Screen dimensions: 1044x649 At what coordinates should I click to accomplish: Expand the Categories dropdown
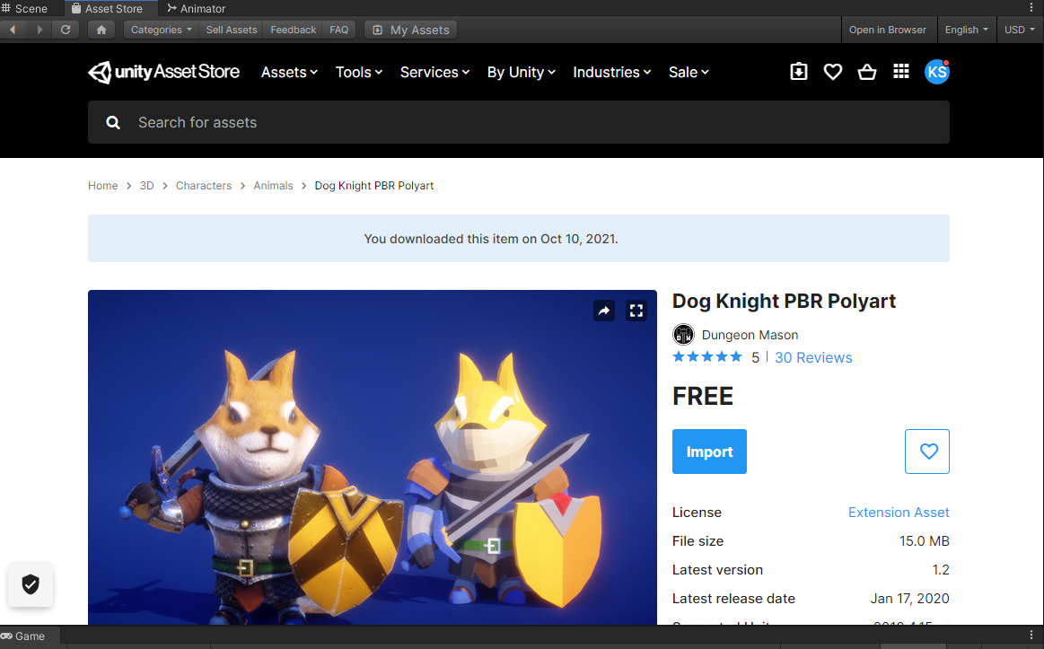[x=161, y=30]
